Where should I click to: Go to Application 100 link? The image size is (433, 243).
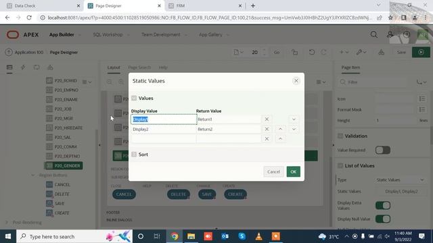[29, 53]
